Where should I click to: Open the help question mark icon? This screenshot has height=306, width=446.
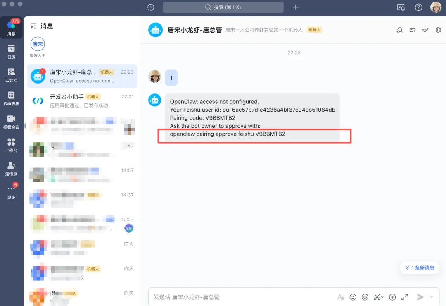tap(418, 7)
